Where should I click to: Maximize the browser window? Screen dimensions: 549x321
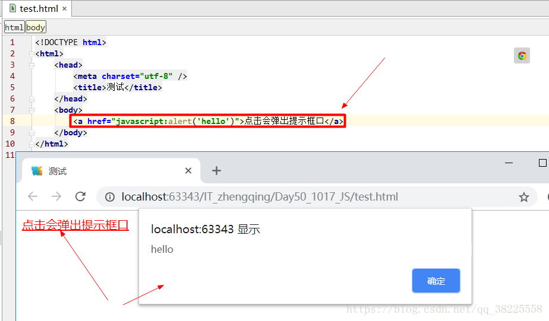point(542,163)
